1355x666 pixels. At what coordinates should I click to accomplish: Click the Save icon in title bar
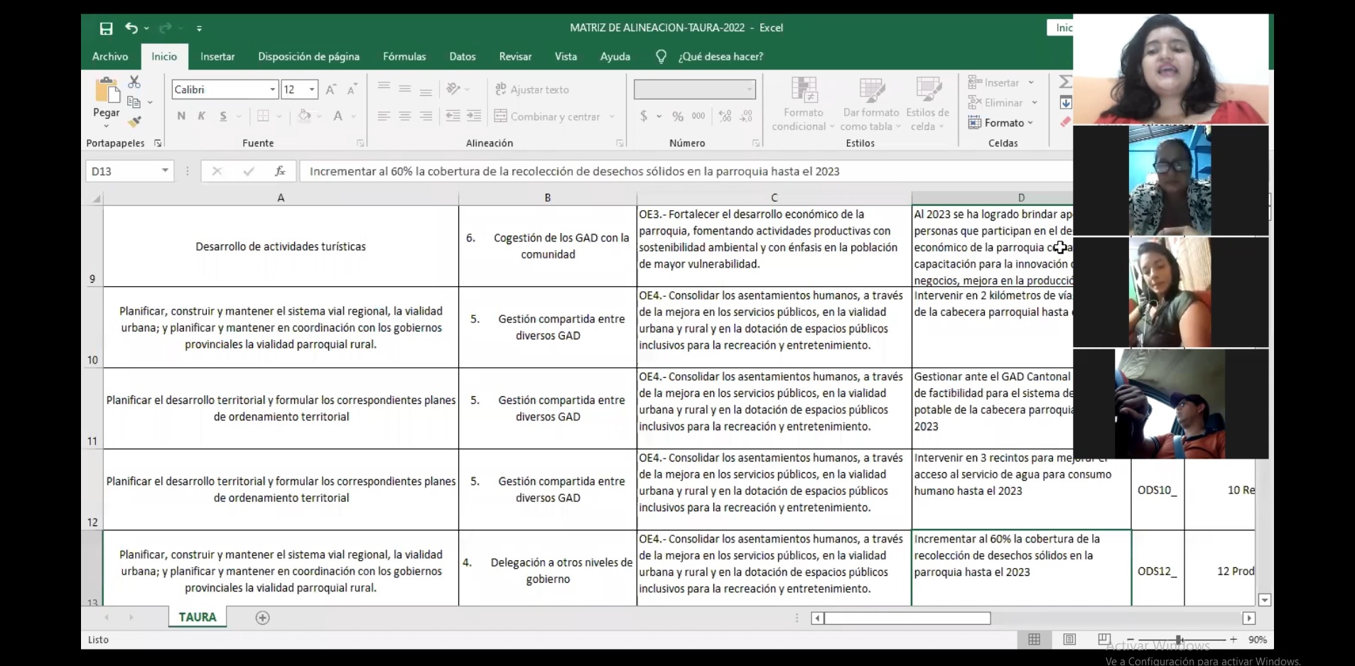(106, 28)
